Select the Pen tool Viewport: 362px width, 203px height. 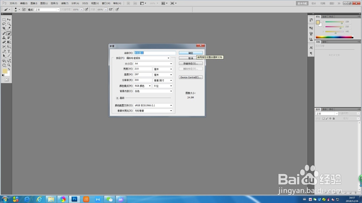tap(4, 52)
